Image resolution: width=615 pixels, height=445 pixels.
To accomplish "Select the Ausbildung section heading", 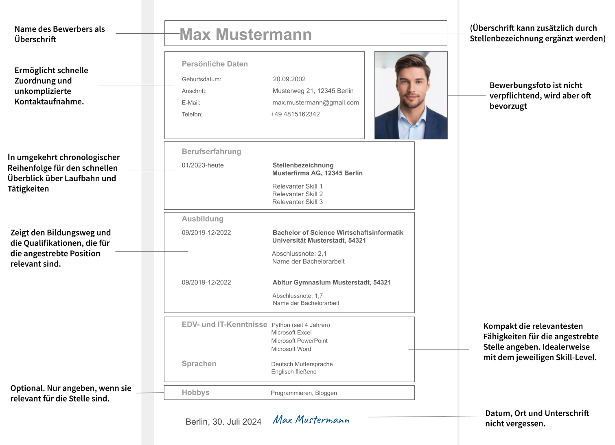I will coord(202,219).
